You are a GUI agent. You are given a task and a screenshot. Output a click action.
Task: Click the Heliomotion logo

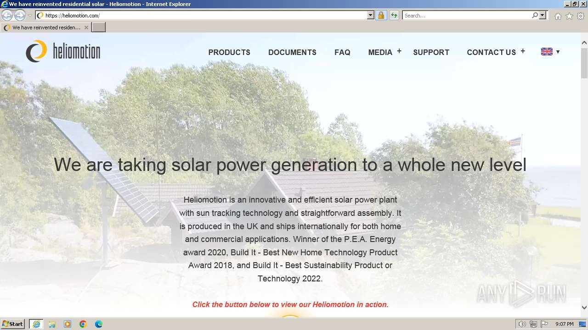tap(63, 51)
